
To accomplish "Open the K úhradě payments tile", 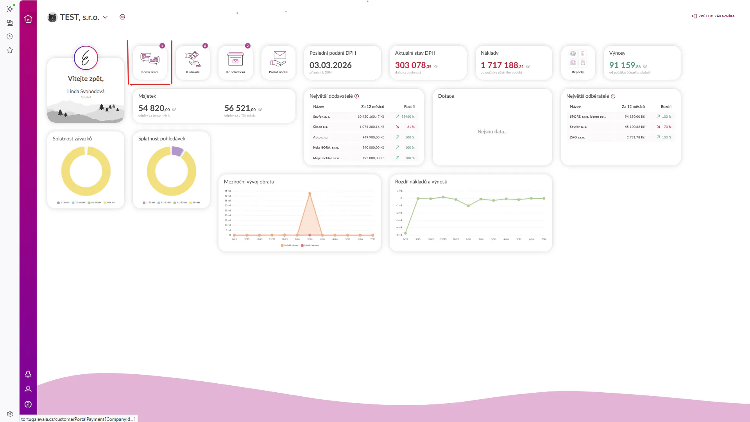I will (x=193, y=63).
